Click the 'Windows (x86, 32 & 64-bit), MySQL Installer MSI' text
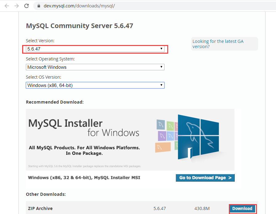The width and height of the screenshot is (276, 214). (x=84, y=178)
